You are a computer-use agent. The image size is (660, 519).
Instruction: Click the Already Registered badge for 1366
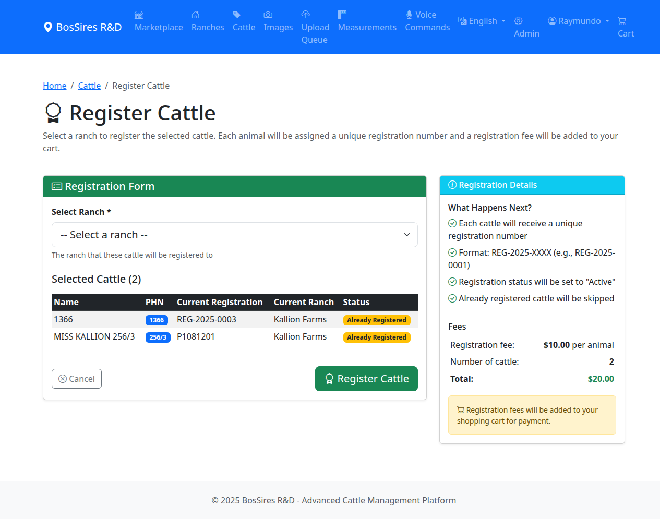click(377, 320)
